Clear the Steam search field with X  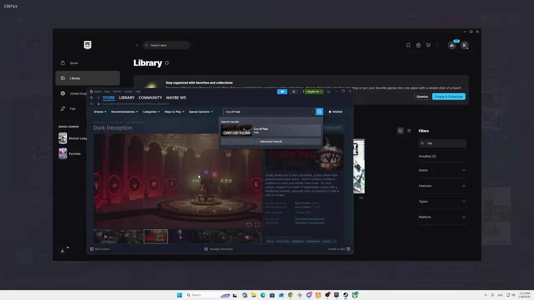point(312,112)
